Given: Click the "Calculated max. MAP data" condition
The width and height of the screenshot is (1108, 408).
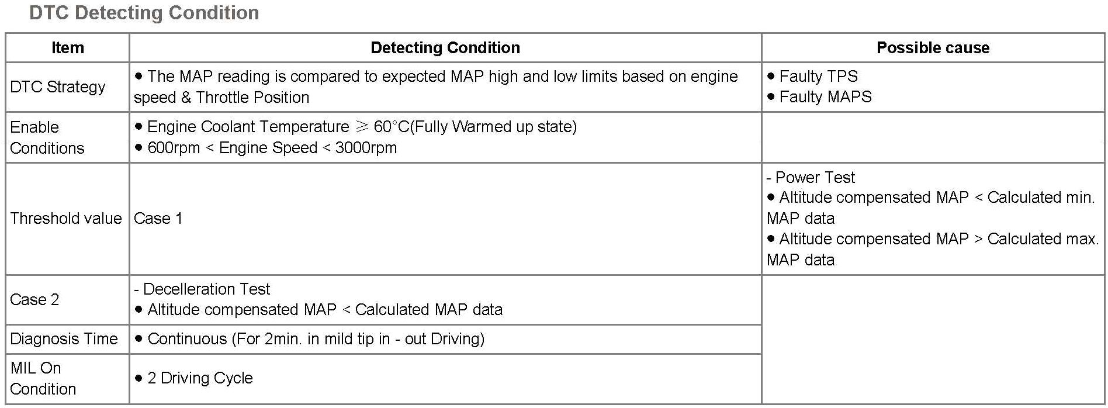Looking at the screenshot, I should 933,249.
